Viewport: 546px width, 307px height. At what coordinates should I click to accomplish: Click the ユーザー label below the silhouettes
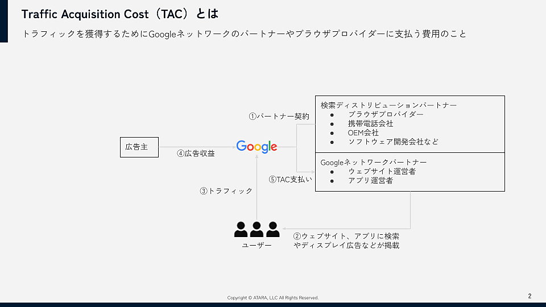tap(257, 246)
